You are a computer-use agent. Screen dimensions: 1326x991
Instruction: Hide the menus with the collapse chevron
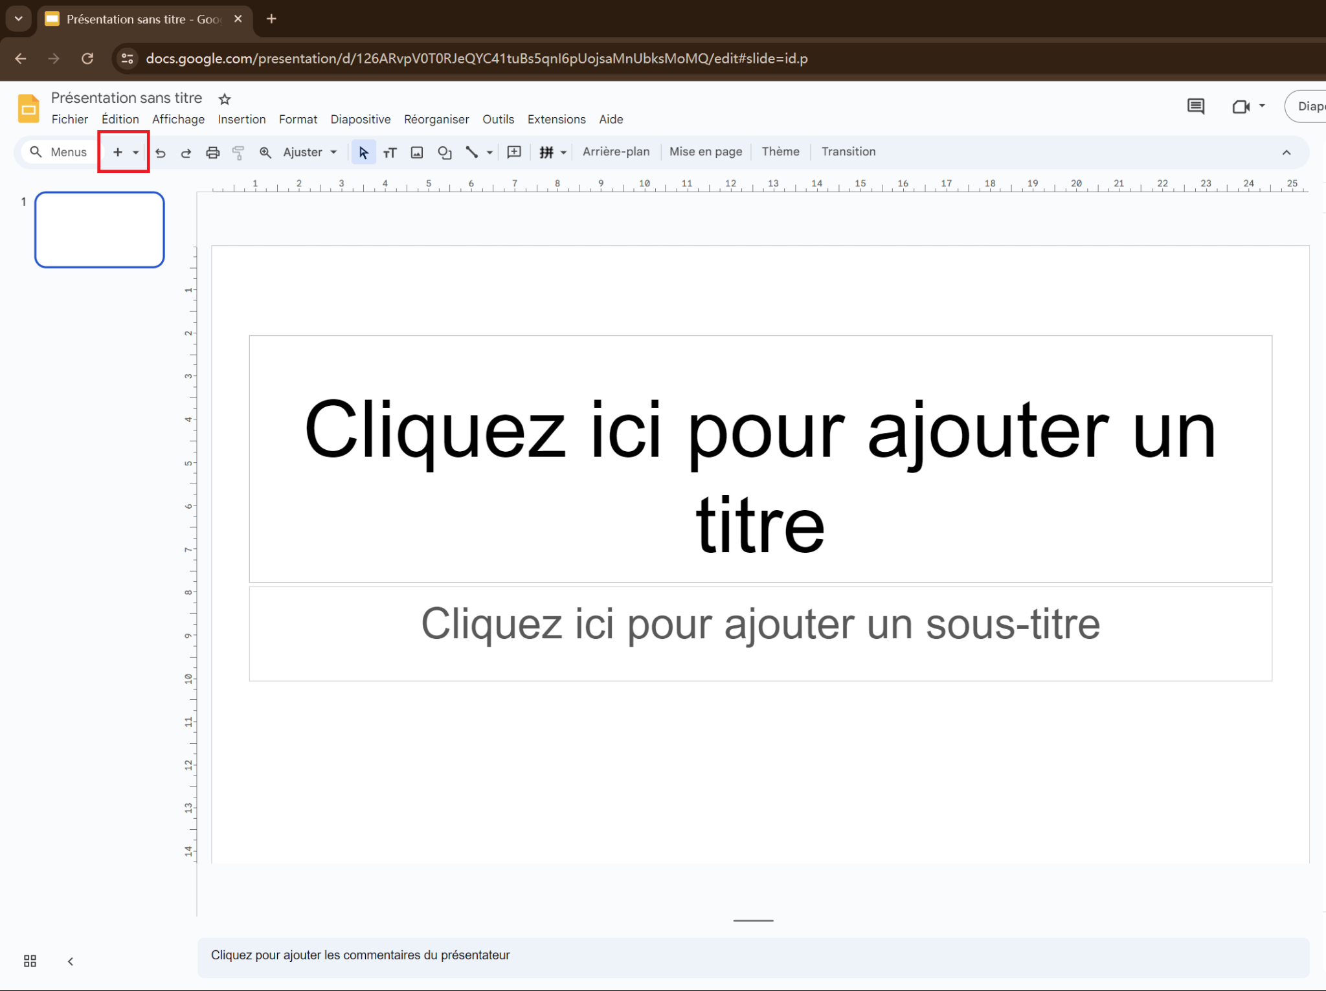[1286, 153]
